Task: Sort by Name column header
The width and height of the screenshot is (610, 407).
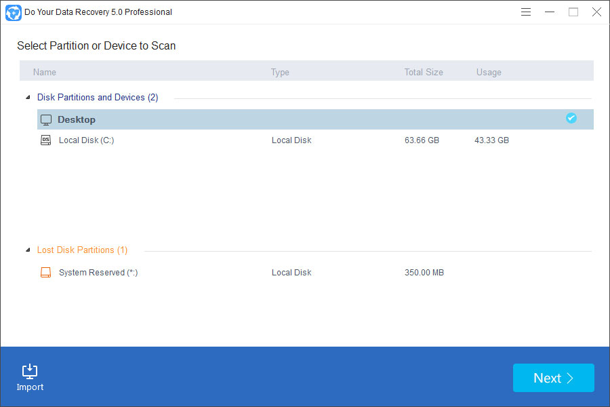Action: pyautogui.click(x=44, y=72)
